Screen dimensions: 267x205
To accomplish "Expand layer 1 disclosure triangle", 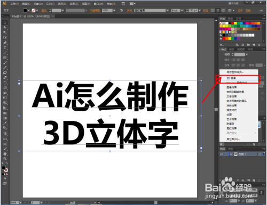I will 231,154.
